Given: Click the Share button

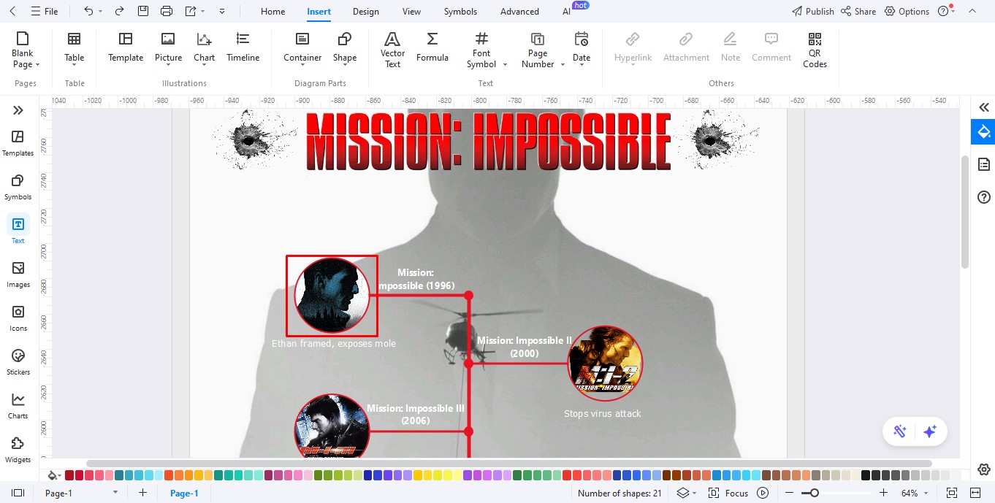Looking at the screenshot, I should point(858,11).
